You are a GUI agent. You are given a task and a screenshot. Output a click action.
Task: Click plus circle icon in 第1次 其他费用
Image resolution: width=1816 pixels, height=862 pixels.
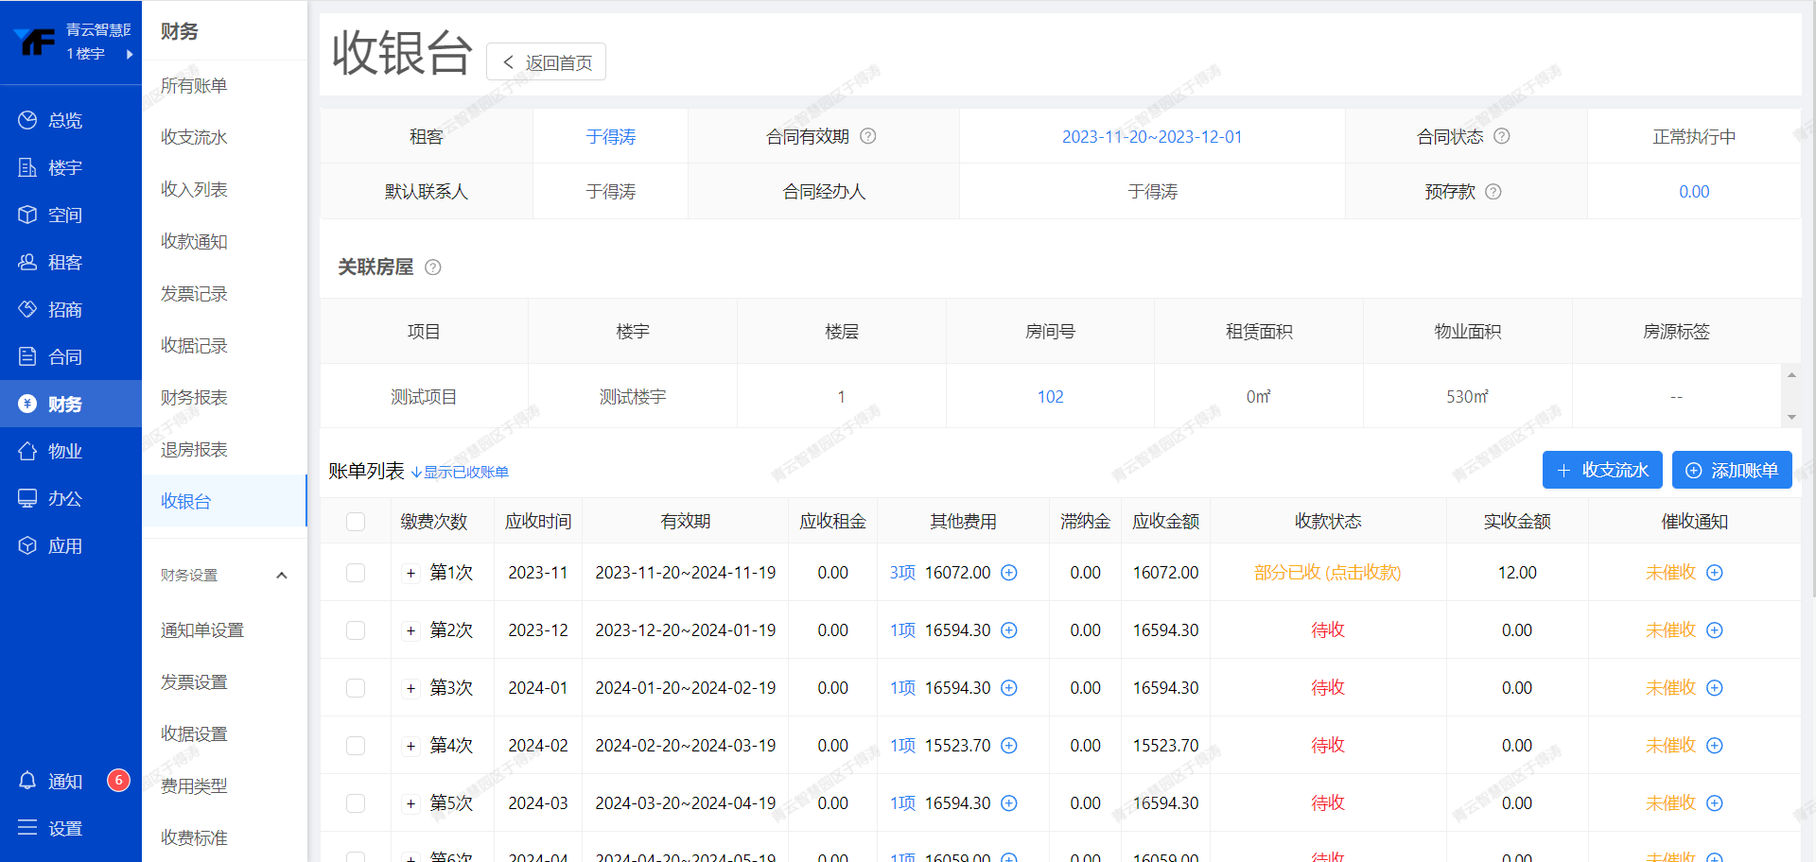tap(1009, 573)
